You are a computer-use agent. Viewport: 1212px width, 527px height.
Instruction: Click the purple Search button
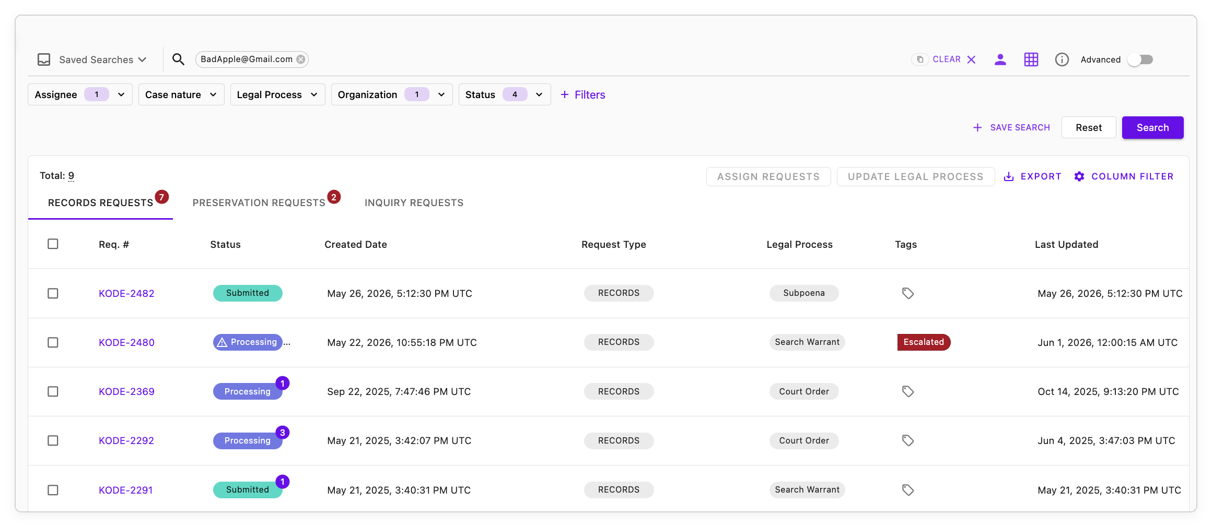click(1152, 127)
